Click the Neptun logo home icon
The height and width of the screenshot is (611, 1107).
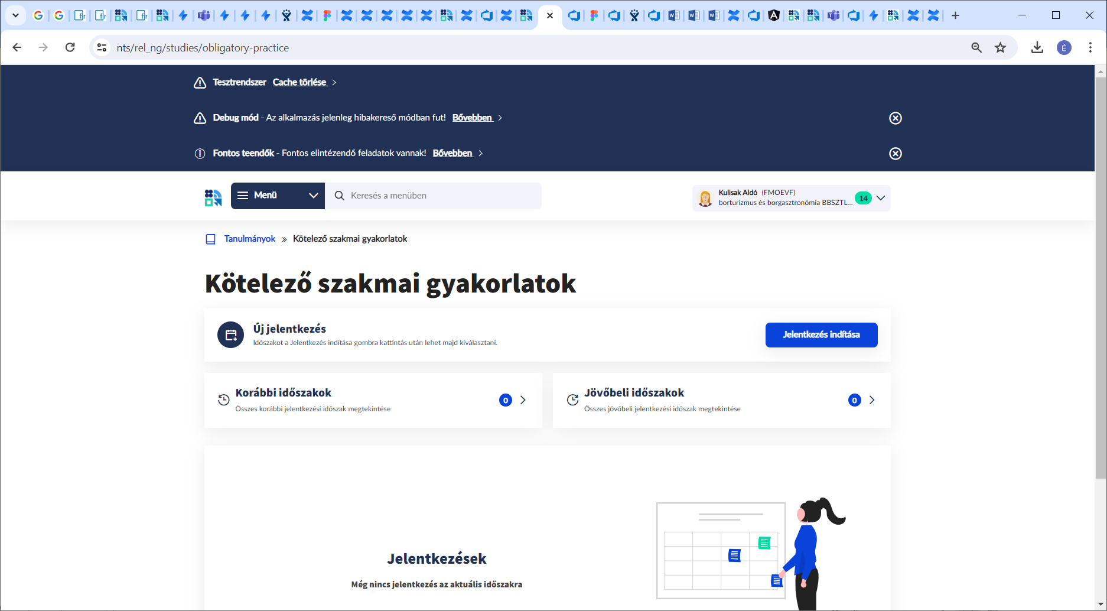pyautogui.click(x=213, y=197)
